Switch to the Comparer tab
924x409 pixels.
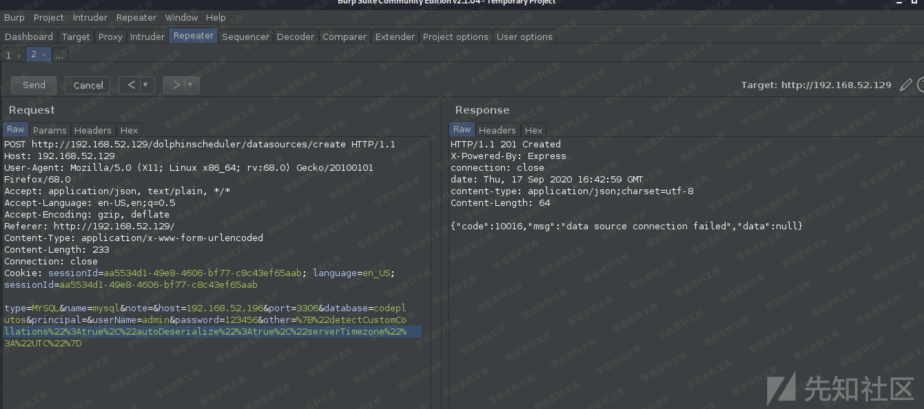(345, 36)
